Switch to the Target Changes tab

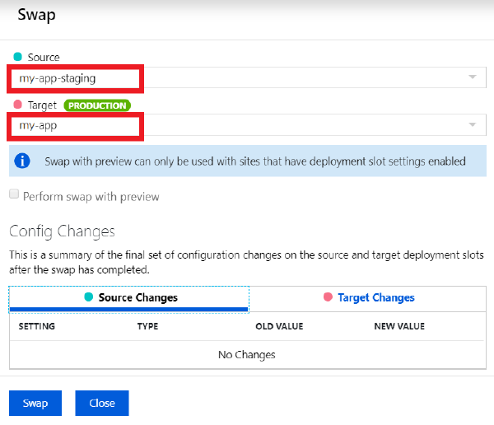368,298
